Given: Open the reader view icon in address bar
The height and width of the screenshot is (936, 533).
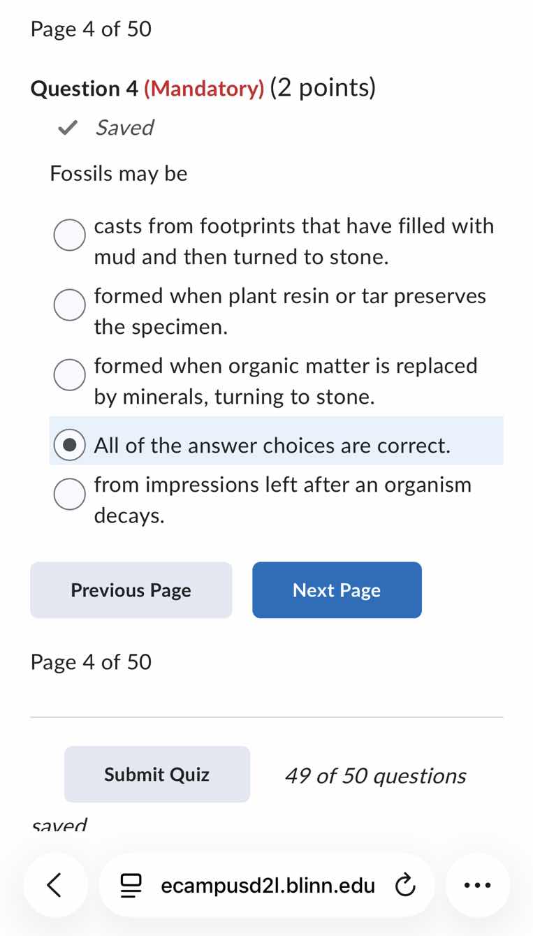Looking at the screenshot, I should tap(130, 885).
